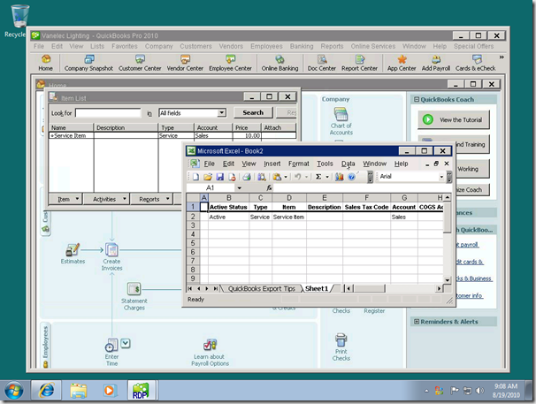Open the Item dropdown button in Item List
The width and height of the screenshot is (536, 404).
pos(66,199)
